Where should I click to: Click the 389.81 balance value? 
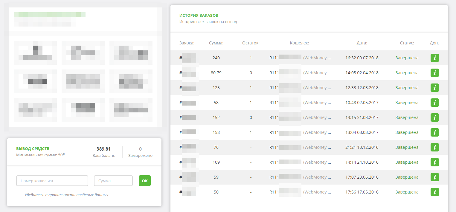point(103,149)
